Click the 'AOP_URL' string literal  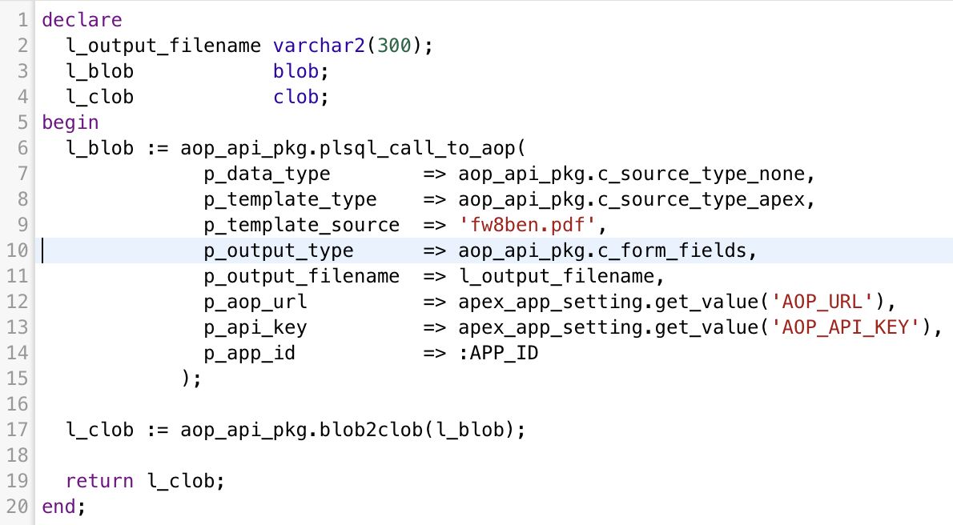822,302
